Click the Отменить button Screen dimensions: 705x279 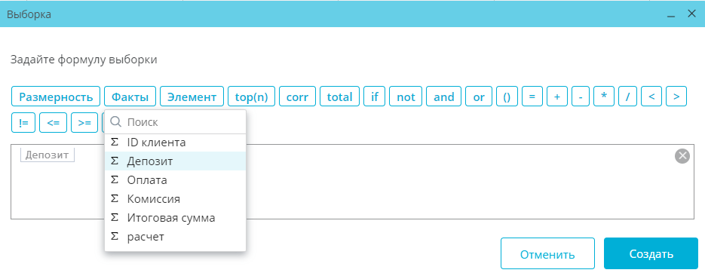[547, 254]
